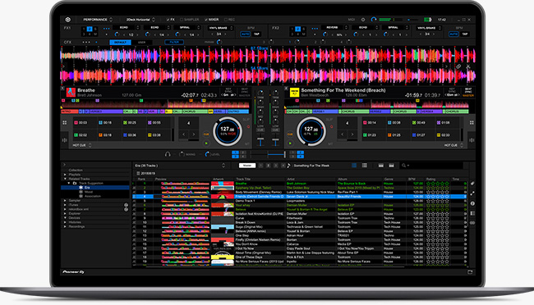Click the orange CUE button on right deck

click(290, 134)
